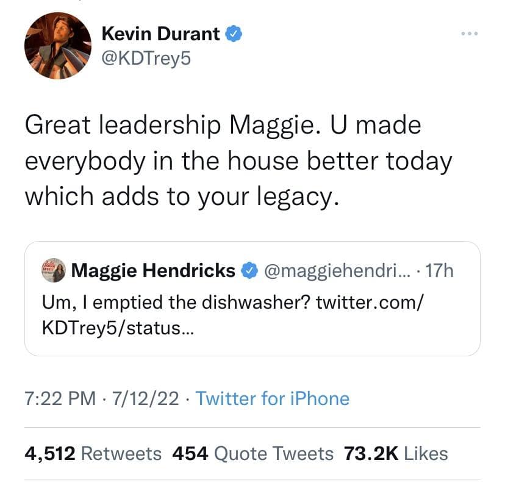
Task: View the 73.2K Likes list
Action: (396, 453)
